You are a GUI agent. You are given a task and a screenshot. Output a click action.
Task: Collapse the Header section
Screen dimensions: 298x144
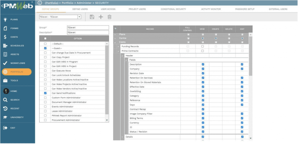122,56
